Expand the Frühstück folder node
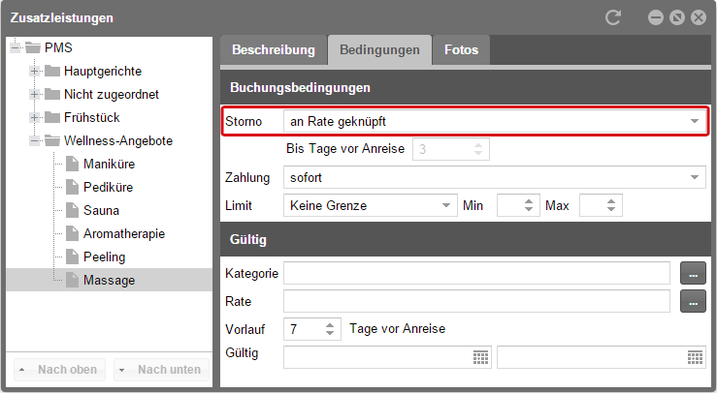Screen dimensions: 717x393 tap(34, 117)
